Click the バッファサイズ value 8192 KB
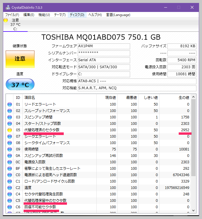The image size is (202, 219). [182, 46]
